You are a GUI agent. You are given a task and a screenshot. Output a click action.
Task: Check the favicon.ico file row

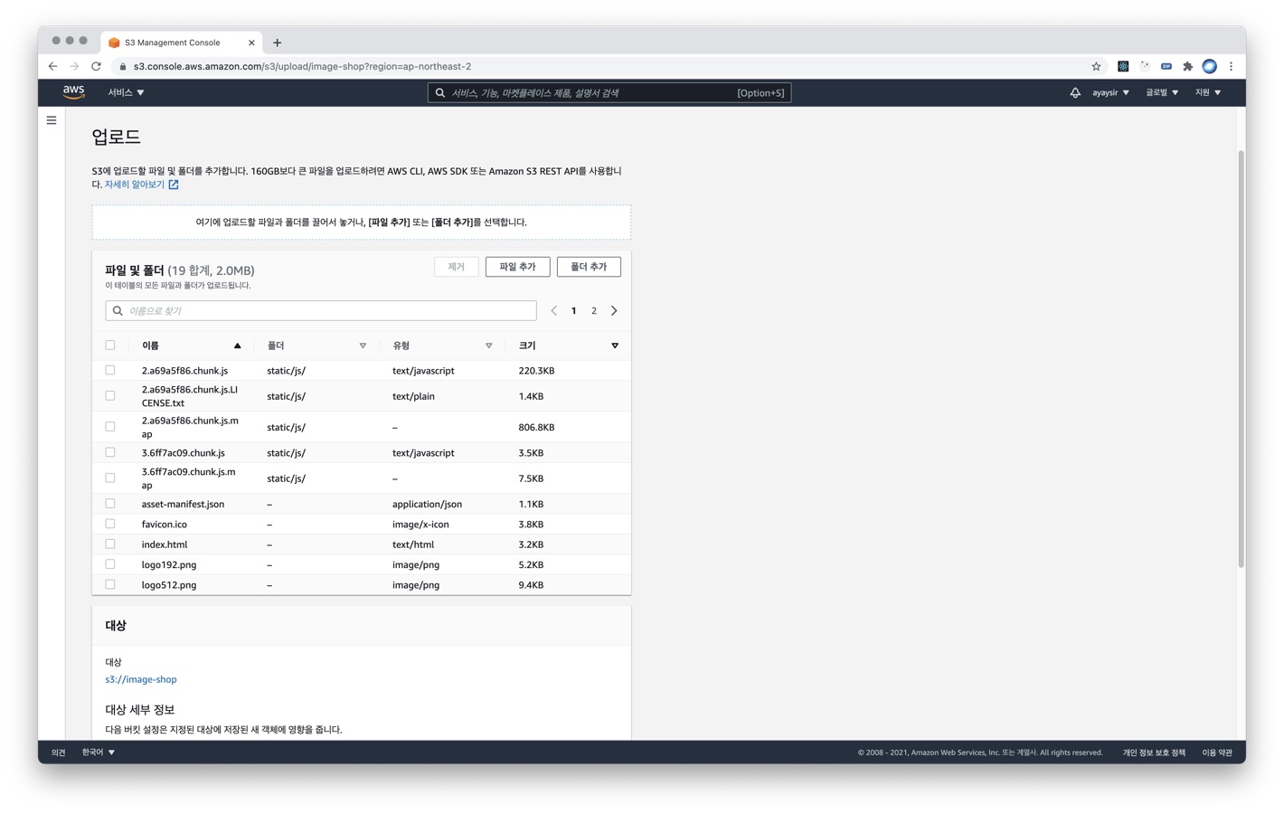[110, 525]
